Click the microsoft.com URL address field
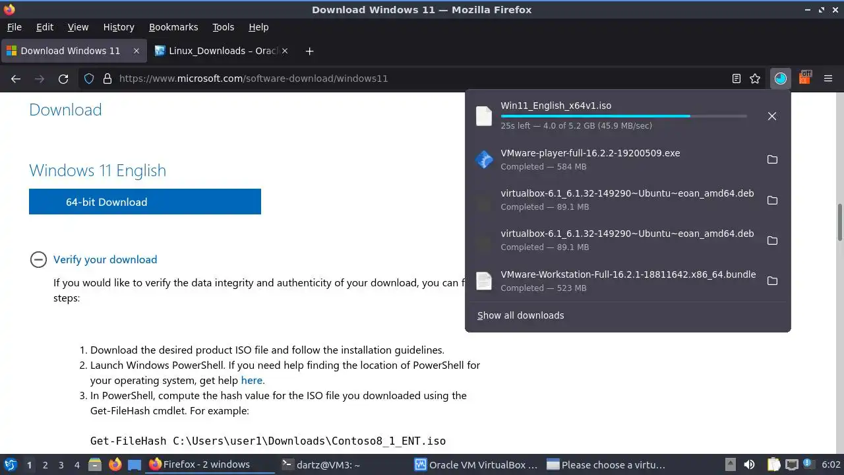The image size is (844, 475). pyautogui.click(x=422, y=79)
